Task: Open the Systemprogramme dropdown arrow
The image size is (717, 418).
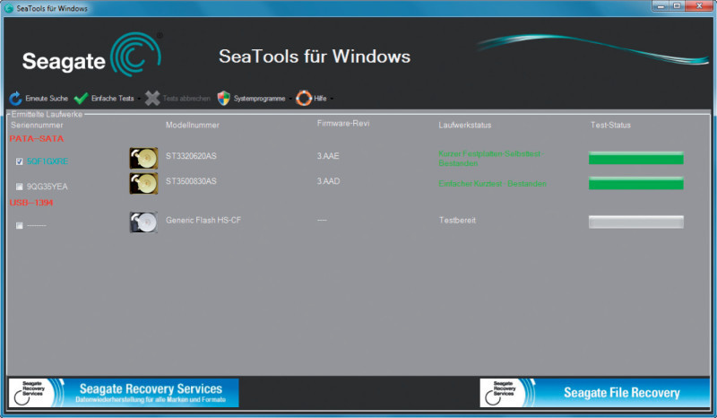Action: [x=289, y=99]
